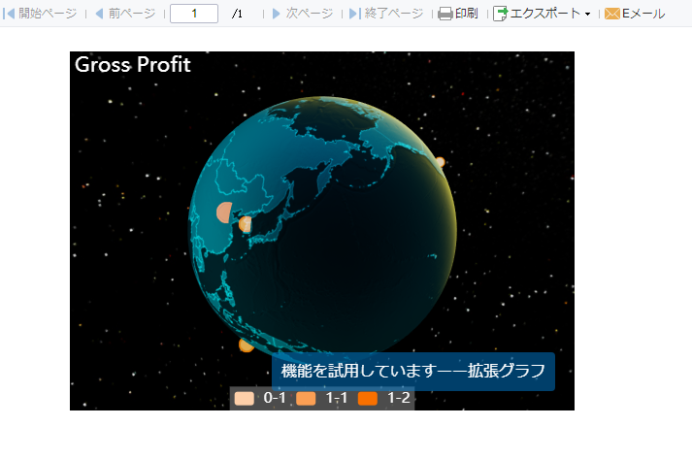Click the Gross Profit chart title
Viewport: 692px width, 459px height.
(132, 64)
